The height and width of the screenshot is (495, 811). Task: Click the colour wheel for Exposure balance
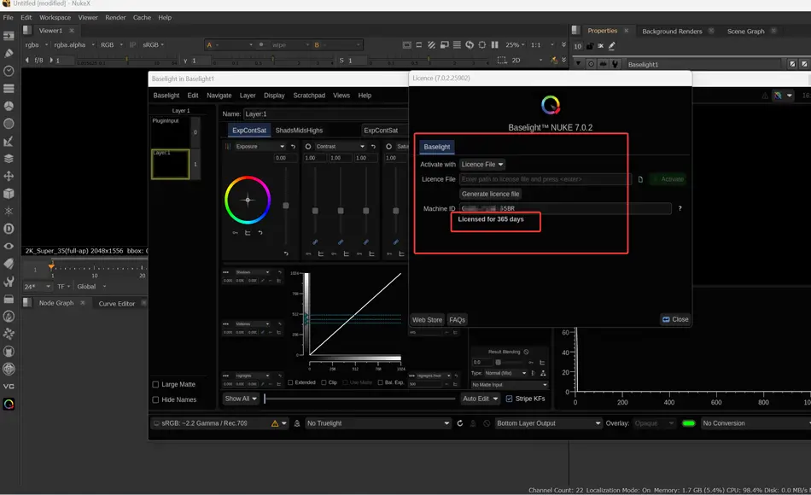pyautogui.click(x=248, y=200)
